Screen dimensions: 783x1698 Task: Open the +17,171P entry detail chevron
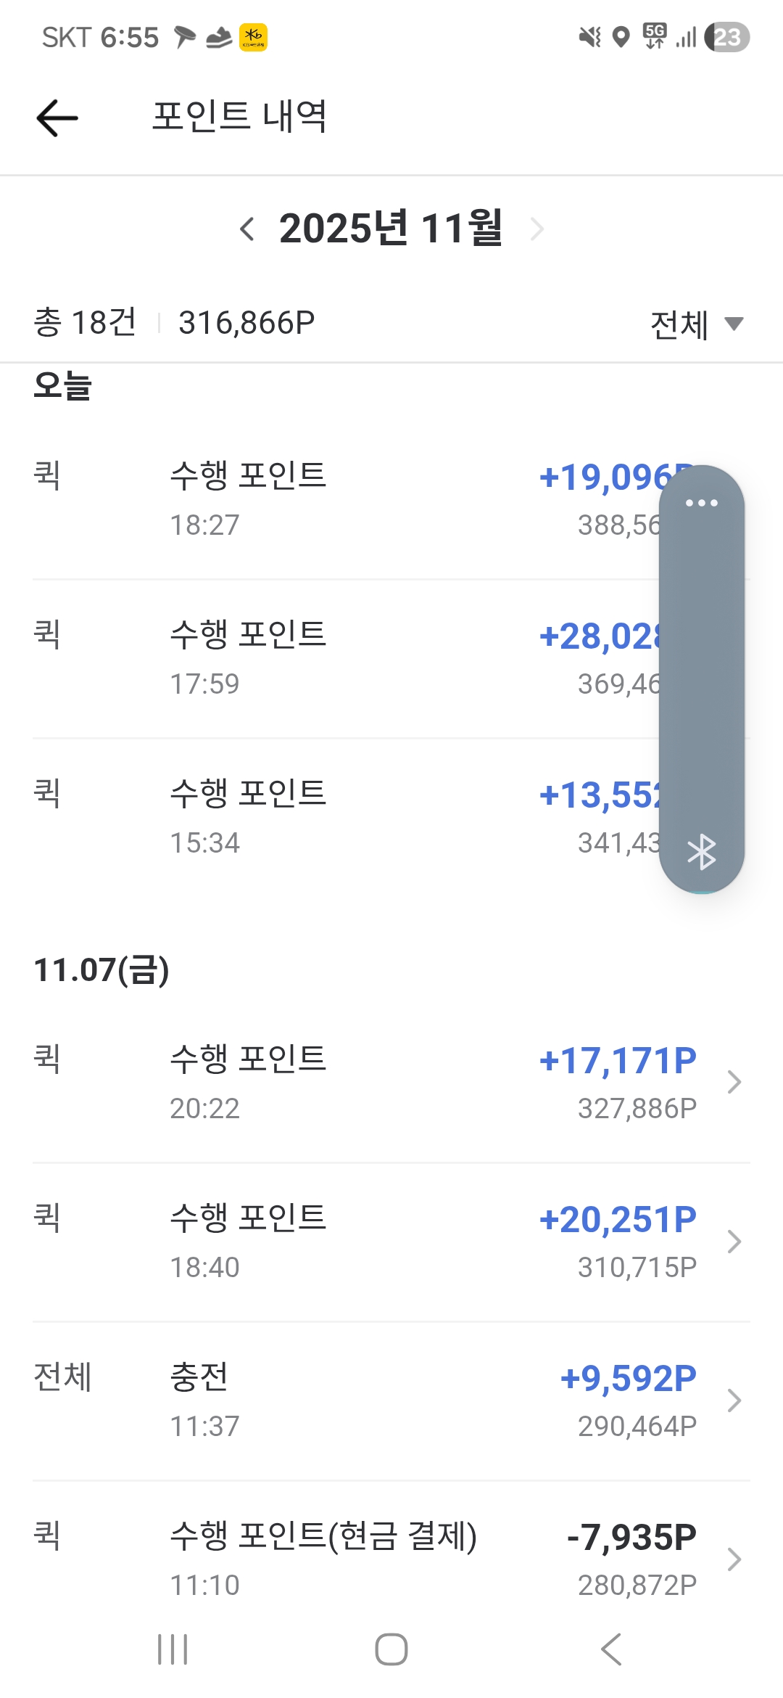(734, 1082)
